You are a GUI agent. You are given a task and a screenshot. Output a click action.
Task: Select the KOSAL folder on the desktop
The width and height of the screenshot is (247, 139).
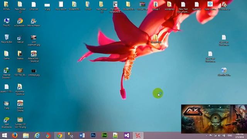pos(7,6)
